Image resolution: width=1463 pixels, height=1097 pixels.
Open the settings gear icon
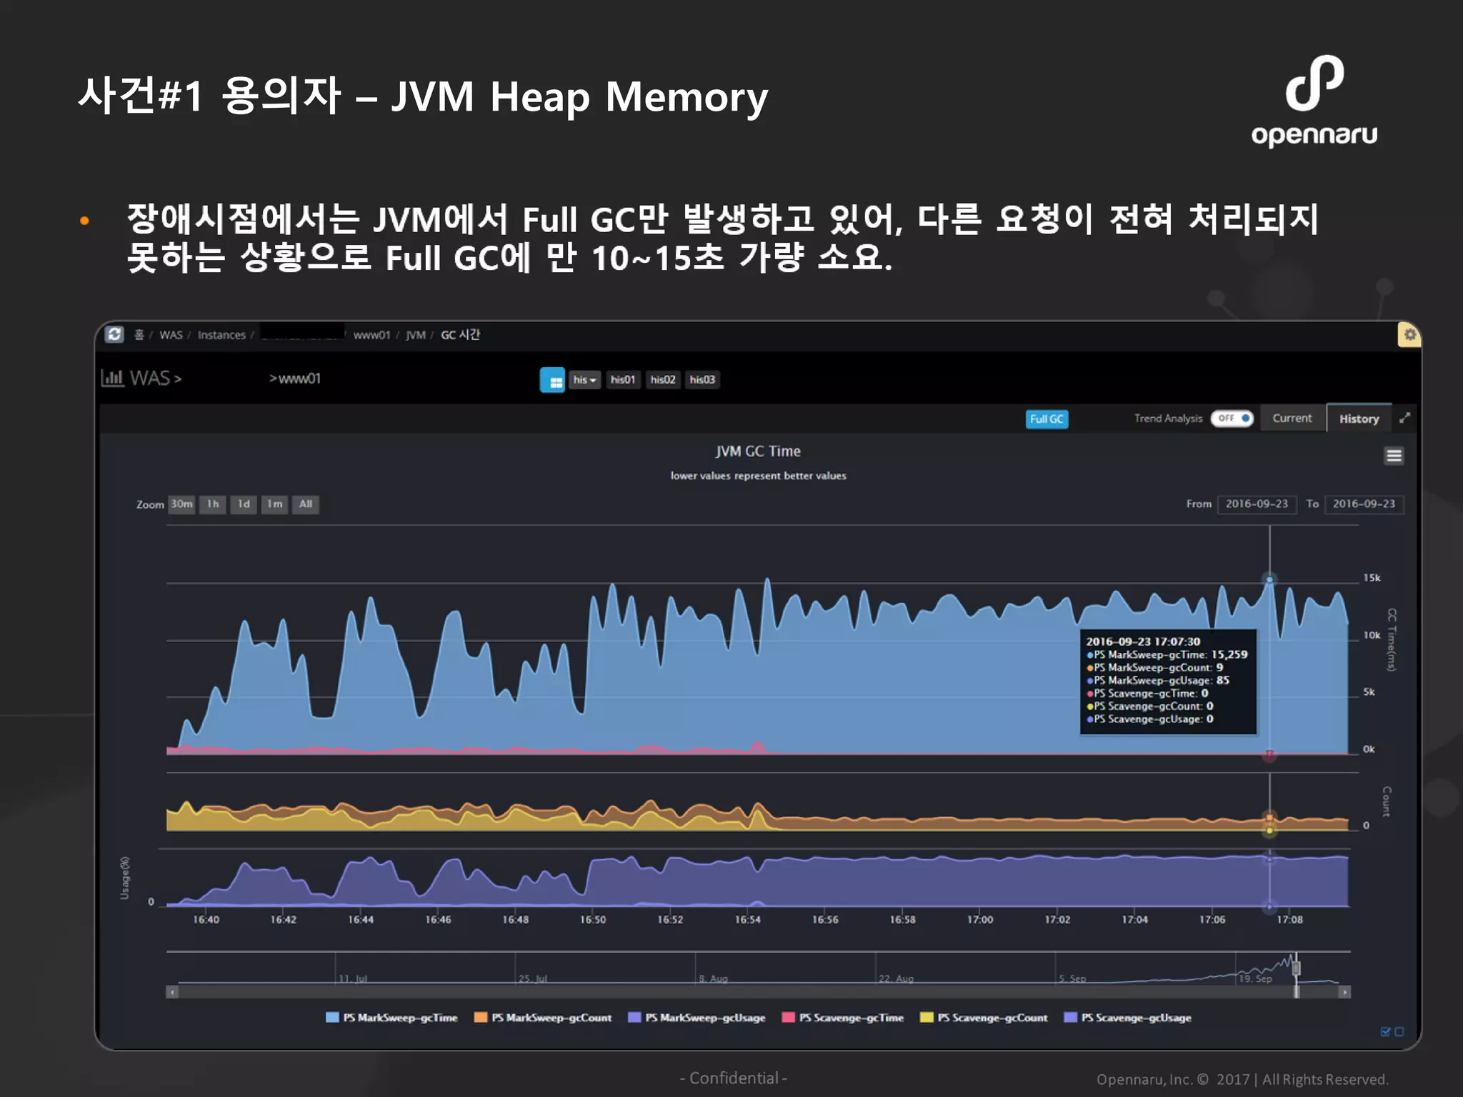(1409, 334)
